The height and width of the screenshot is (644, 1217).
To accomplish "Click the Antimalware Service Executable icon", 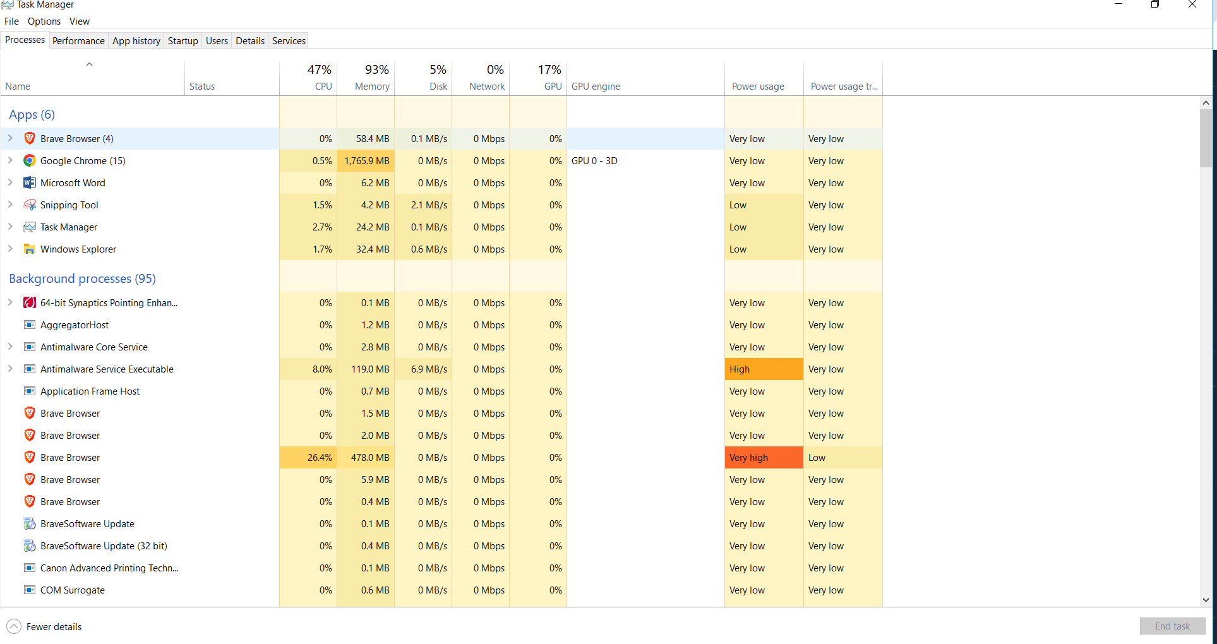I will point(30,369).
